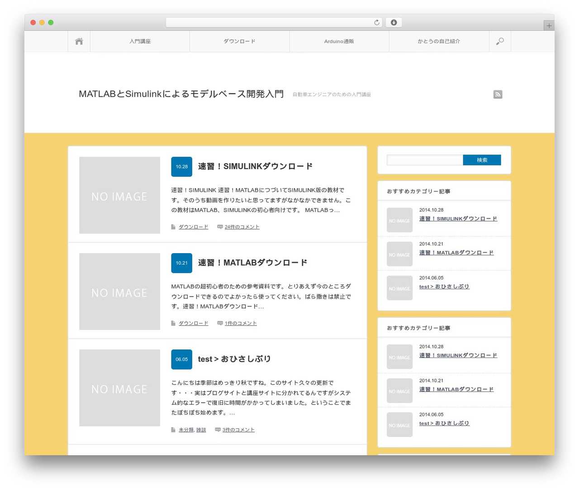
Task: Open the 入門講座 menu item
Action: (x=140, y=41)
